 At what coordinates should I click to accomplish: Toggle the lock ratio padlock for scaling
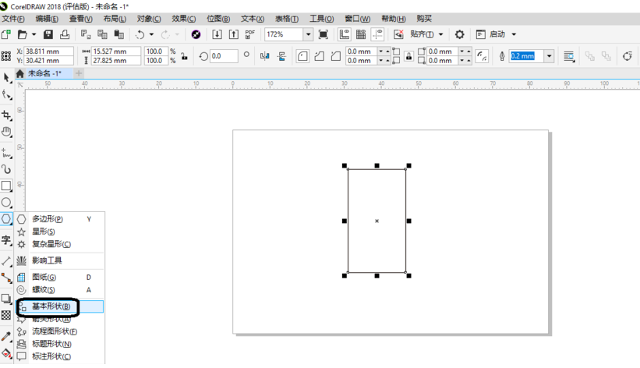(x=184, y=56)
